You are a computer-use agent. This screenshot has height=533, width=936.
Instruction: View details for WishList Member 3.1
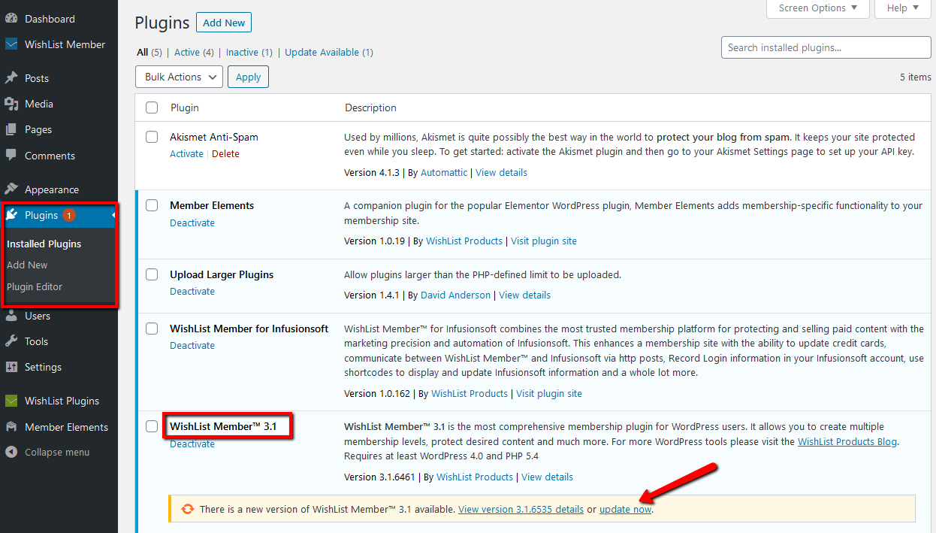(x=547, y=477)
